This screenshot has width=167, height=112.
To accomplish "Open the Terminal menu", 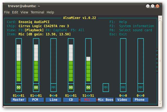I will click(x=37, y=12).
